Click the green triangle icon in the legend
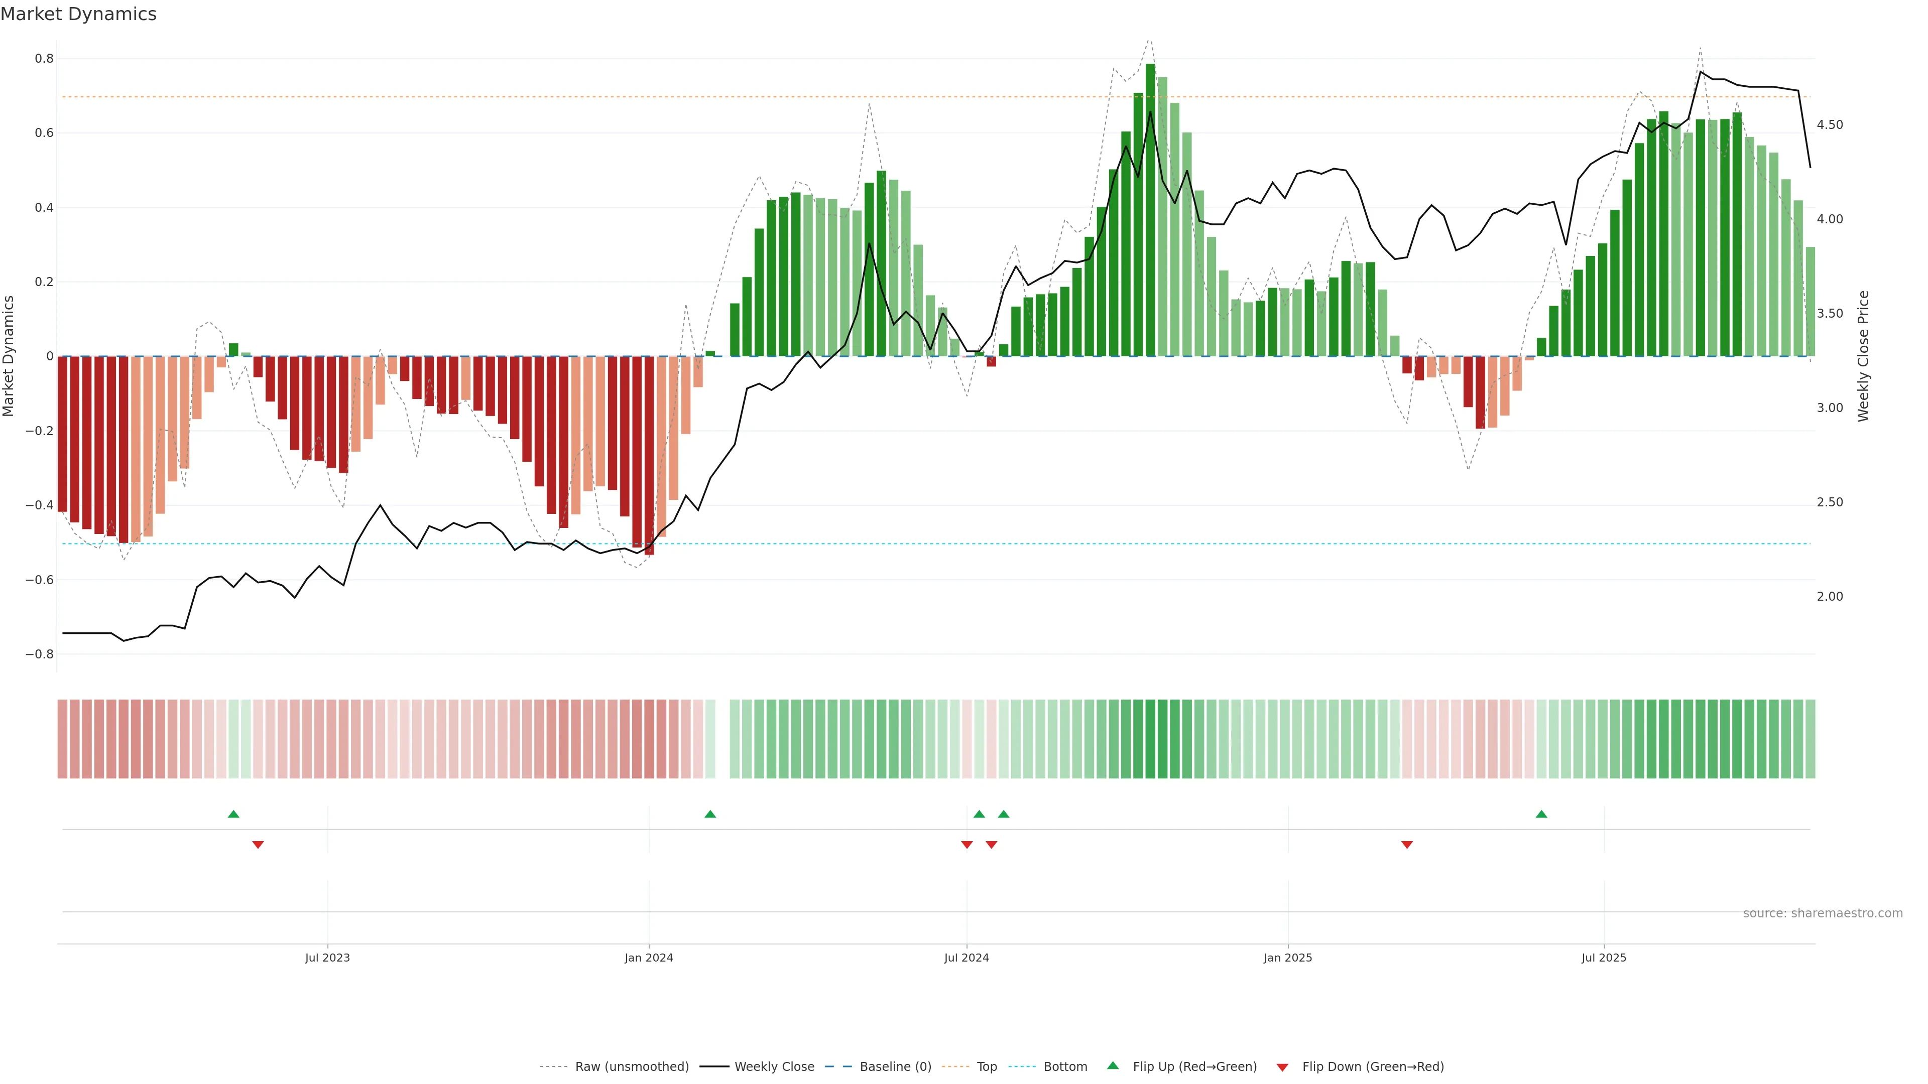This screenshot has height=1084, width=1928. 1113,1065
